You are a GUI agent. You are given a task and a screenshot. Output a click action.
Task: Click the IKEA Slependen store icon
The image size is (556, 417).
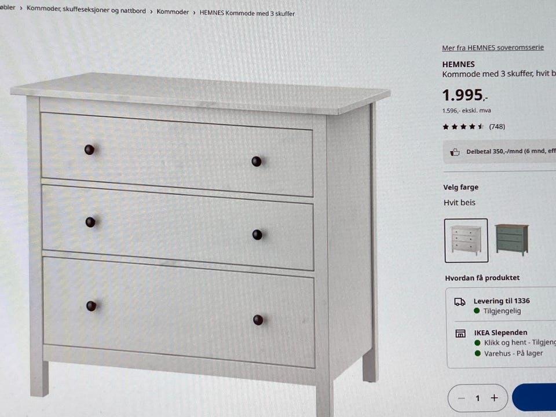[460, 334]
